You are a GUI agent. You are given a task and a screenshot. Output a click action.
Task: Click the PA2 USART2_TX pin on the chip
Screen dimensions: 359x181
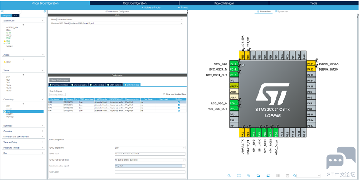click(x=242, y=133)
